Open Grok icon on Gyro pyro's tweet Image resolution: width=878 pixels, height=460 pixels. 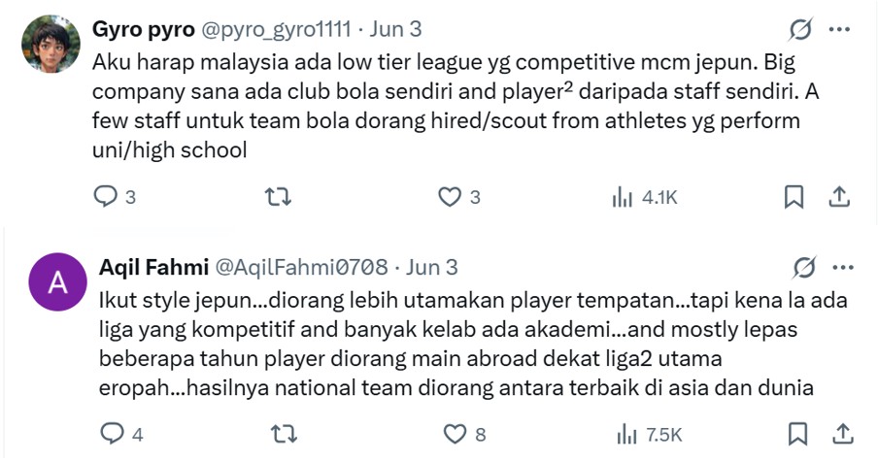tap(800, 29)
